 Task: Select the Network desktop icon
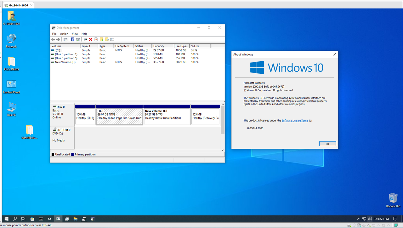click(11, 41)
